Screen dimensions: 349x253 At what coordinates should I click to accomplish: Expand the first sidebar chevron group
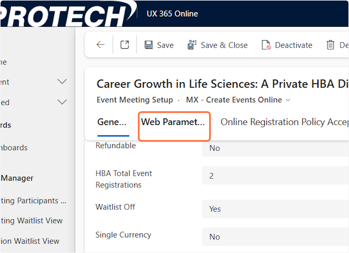coord(62,82)
